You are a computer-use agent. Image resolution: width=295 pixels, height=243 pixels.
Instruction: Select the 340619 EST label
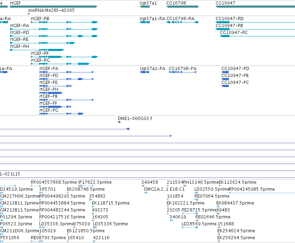[178, 217]
